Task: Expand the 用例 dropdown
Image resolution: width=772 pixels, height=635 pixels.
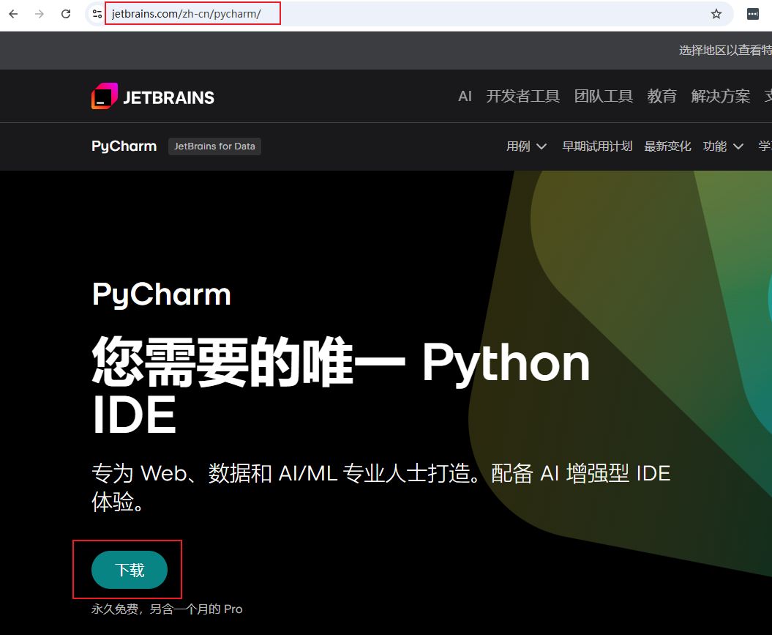Action: coord(526,146)
